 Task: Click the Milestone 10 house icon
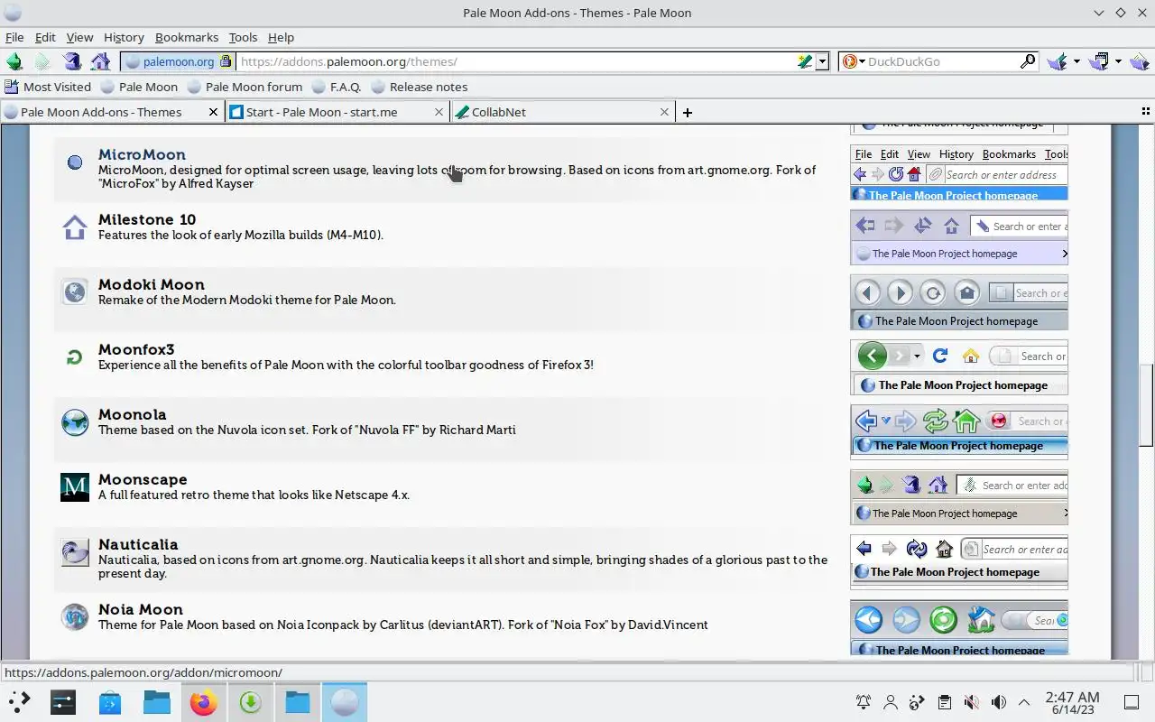pos(75,227)
